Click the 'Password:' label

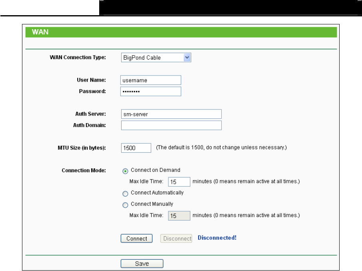[x=92, y=92]
